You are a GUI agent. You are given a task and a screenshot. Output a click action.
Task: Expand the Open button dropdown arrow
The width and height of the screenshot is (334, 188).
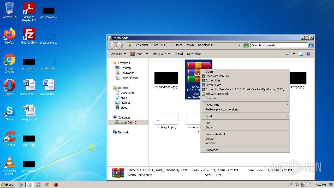pos(147,54)
